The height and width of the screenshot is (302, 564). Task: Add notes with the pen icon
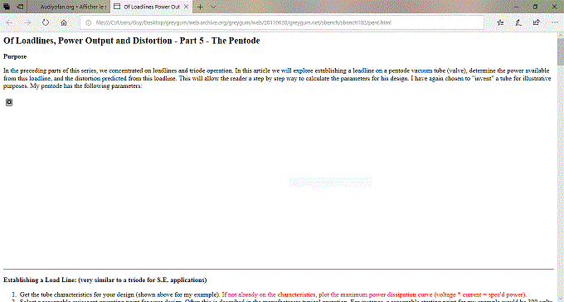[518, 22]
